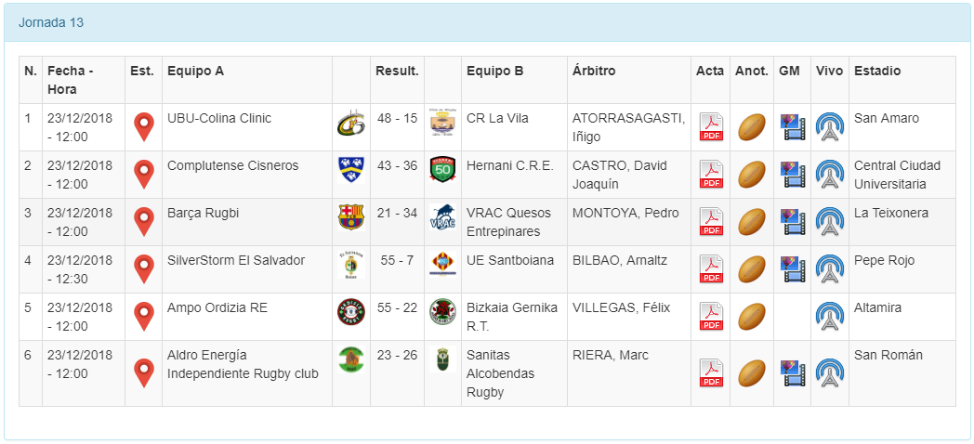Click live broadcast antenna for Aldro Energía match
The image size is (974, 444).
click(x=829, y=372)
